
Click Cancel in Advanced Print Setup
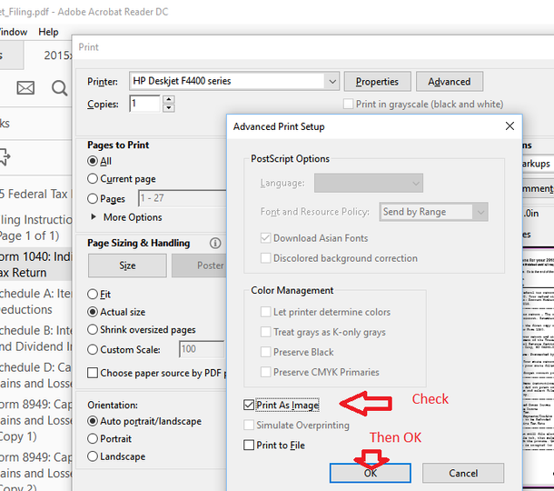463,473
